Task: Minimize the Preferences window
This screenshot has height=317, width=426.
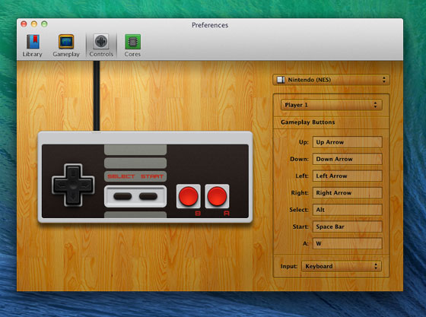Action: pyautogui.click(x=34, y=24)
